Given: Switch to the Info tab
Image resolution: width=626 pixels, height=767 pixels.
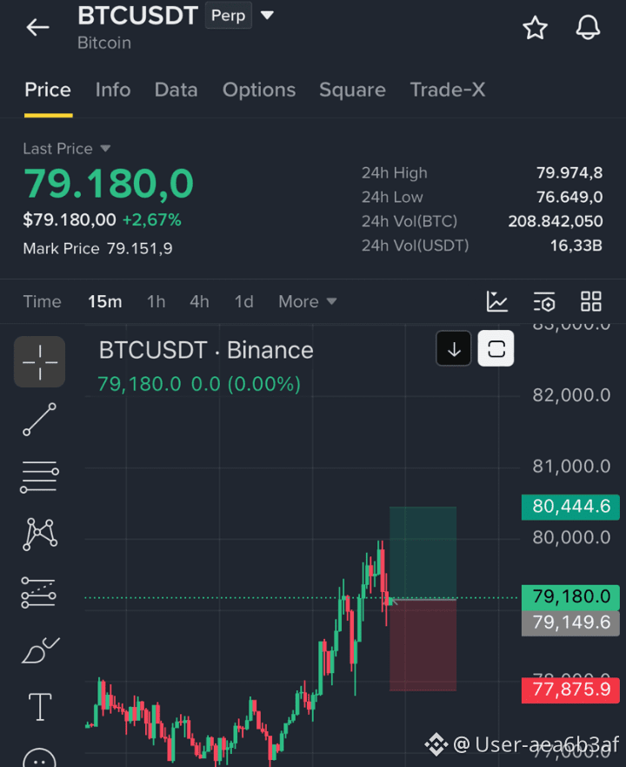Looking at the screenshot, I should (x=113, y=90).
